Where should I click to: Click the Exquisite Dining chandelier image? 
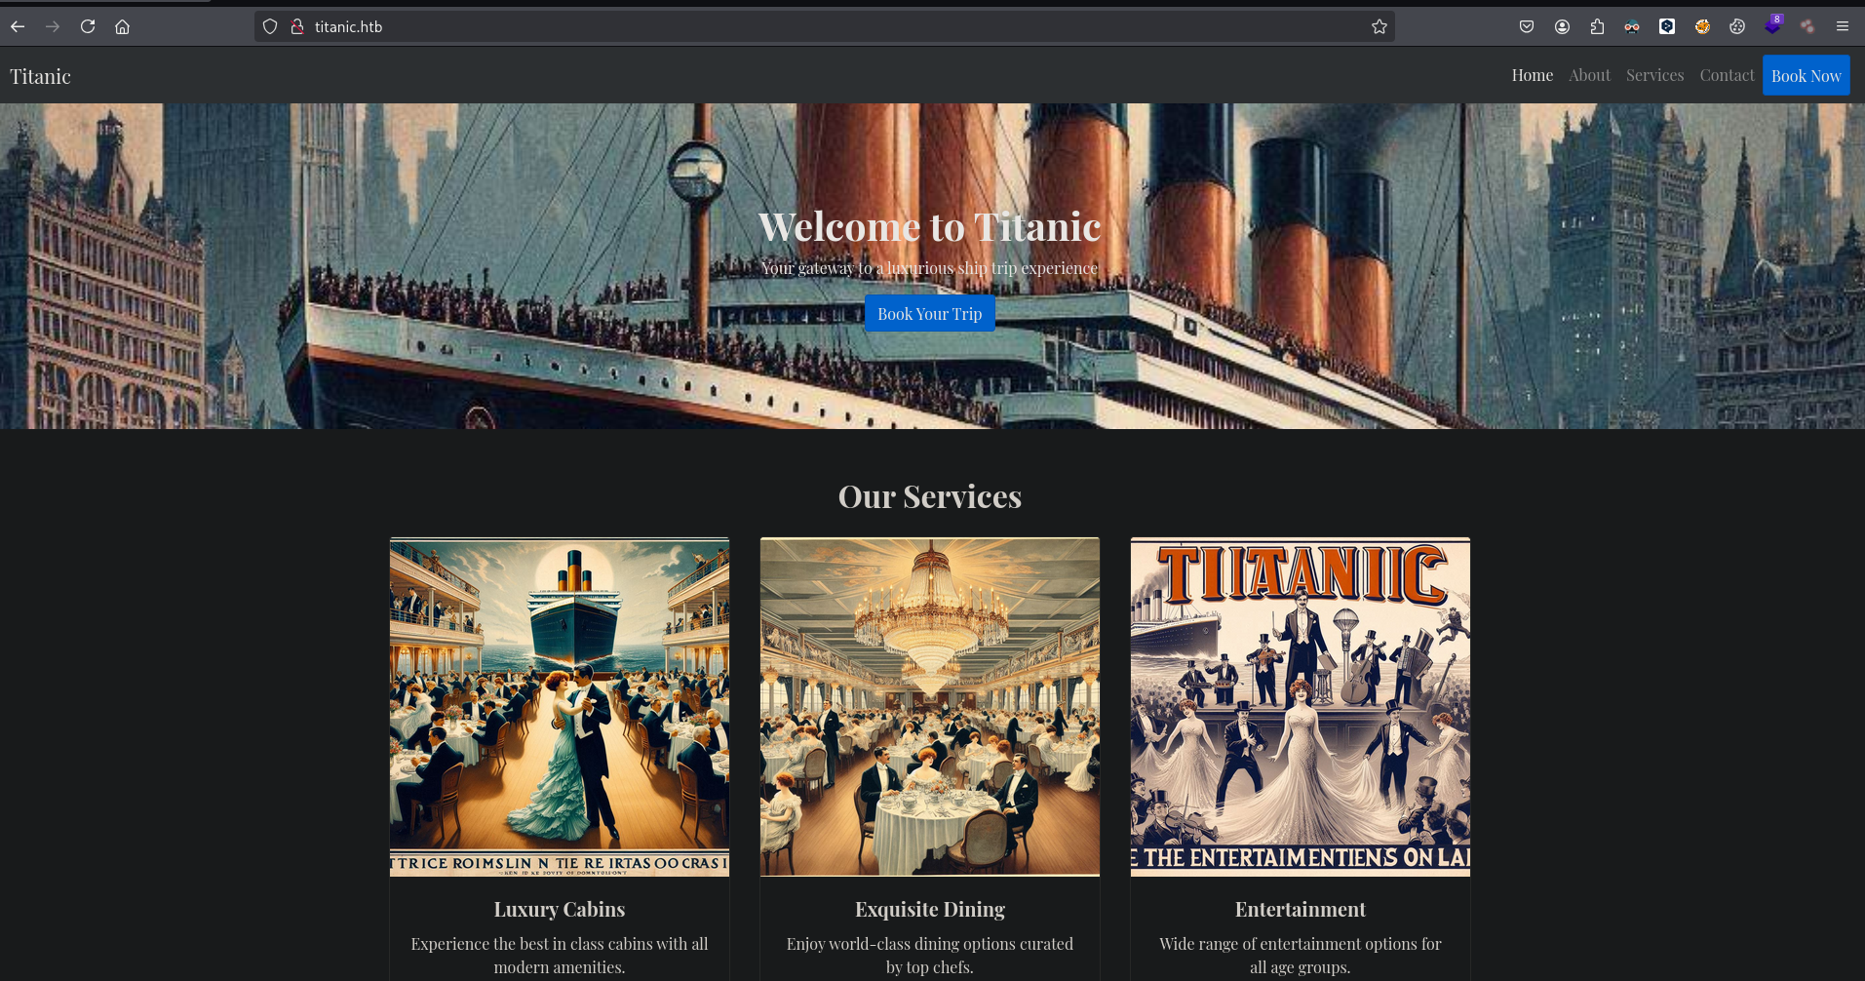929,706
